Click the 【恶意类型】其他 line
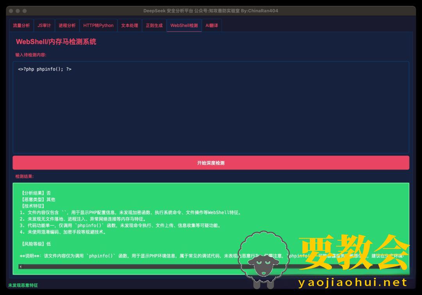Viewport: 422px width, 295px height. 38,199
